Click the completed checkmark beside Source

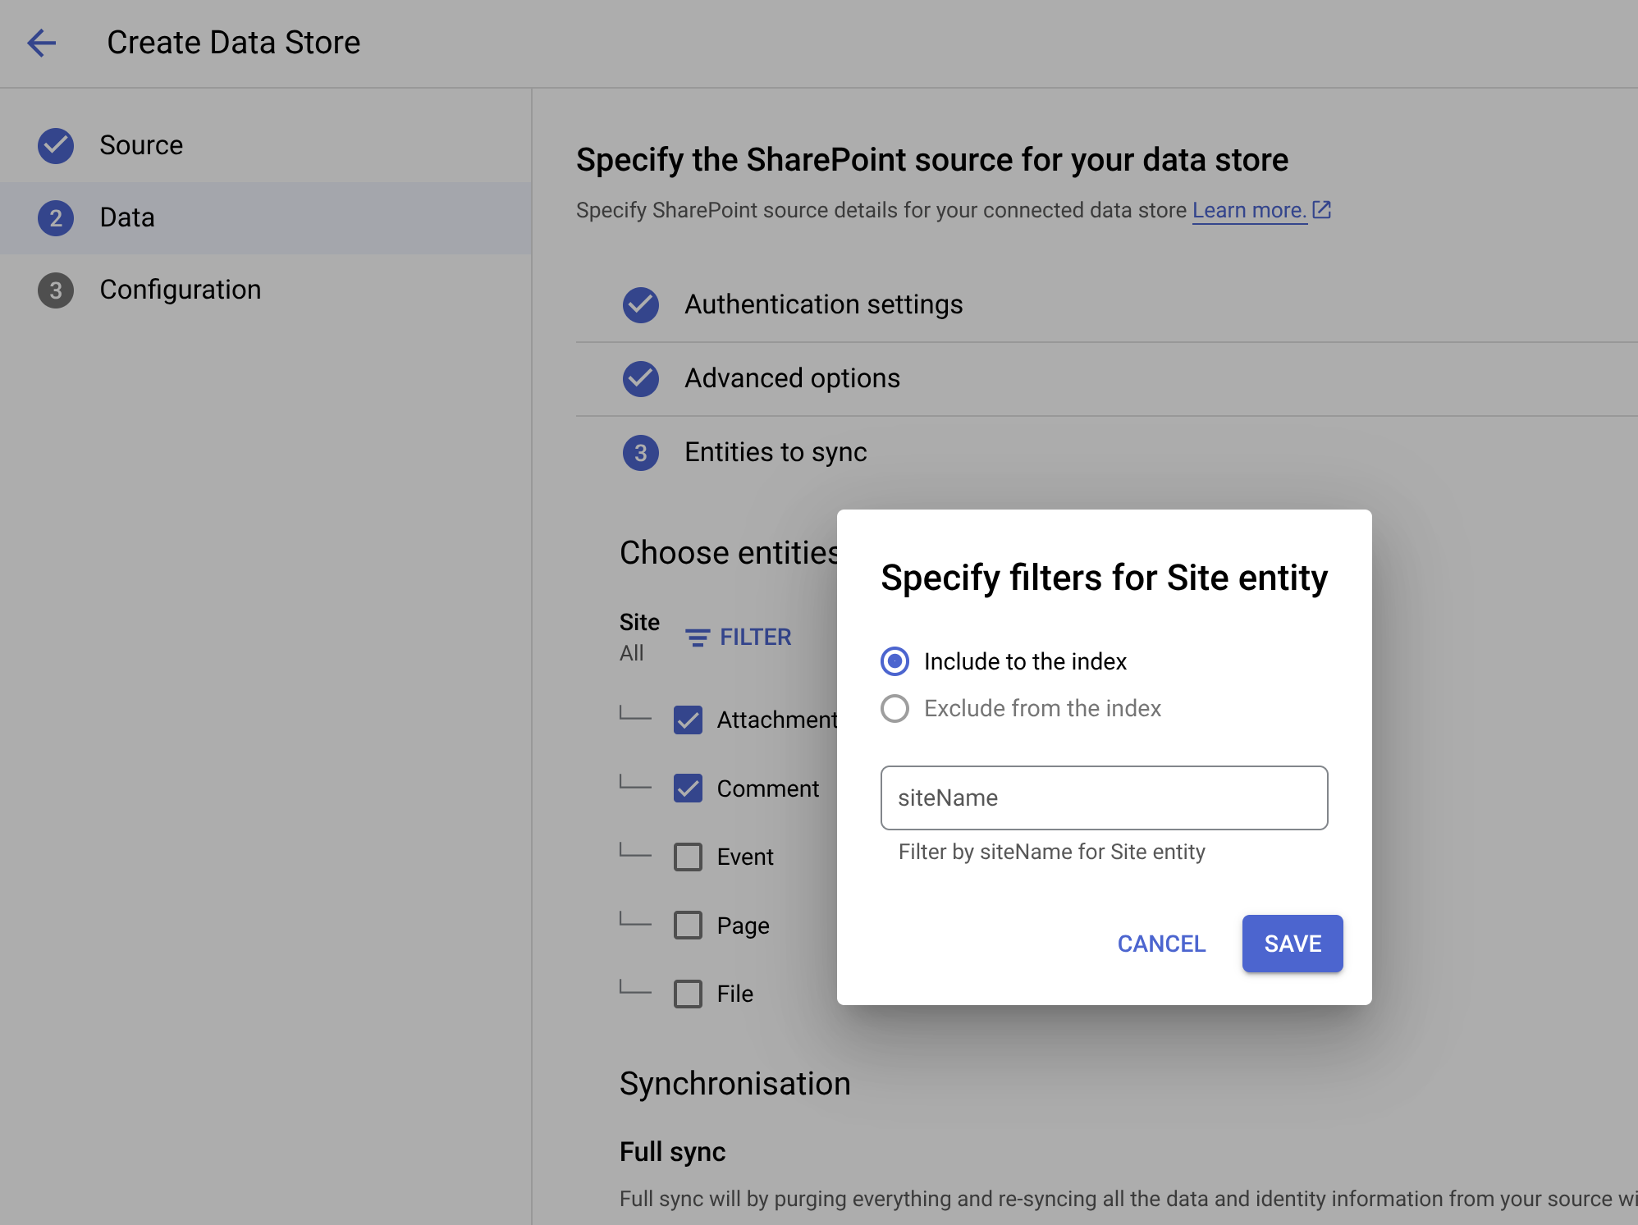tap(55, 144)
